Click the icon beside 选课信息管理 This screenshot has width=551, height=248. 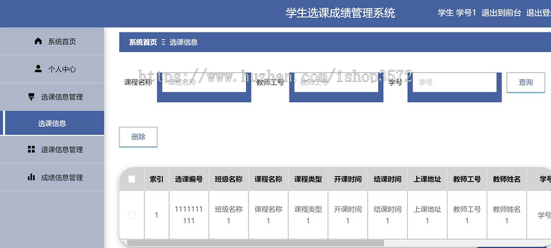coord(31,96)
